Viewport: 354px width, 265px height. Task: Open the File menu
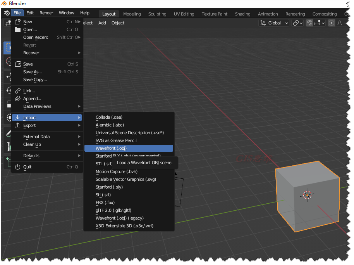pyautogui.click(x=17, y=13)
